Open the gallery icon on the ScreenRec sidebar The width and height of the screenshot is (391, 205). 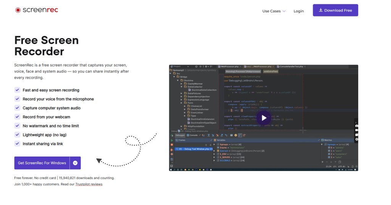357,135
